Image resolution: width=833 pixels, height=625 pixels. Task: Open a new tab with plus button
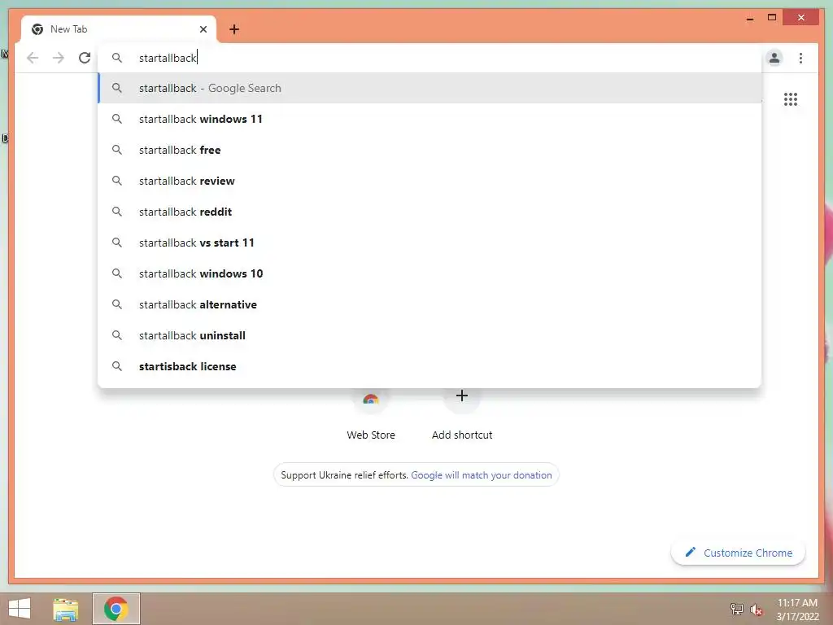(x=234, y=29)
